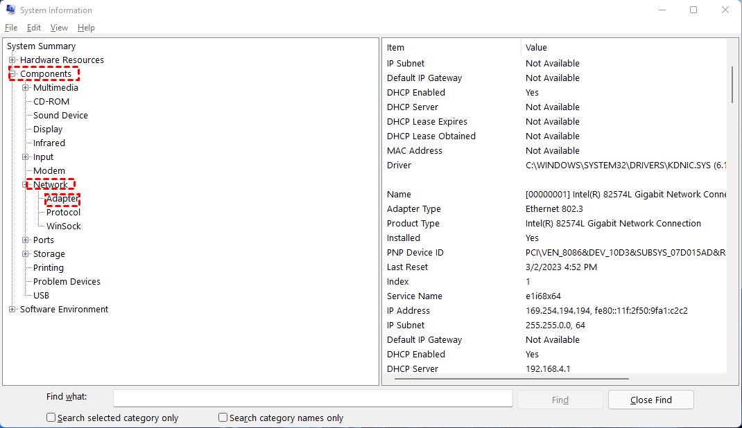
Task: Select the IP Address row
Action: 555,311
